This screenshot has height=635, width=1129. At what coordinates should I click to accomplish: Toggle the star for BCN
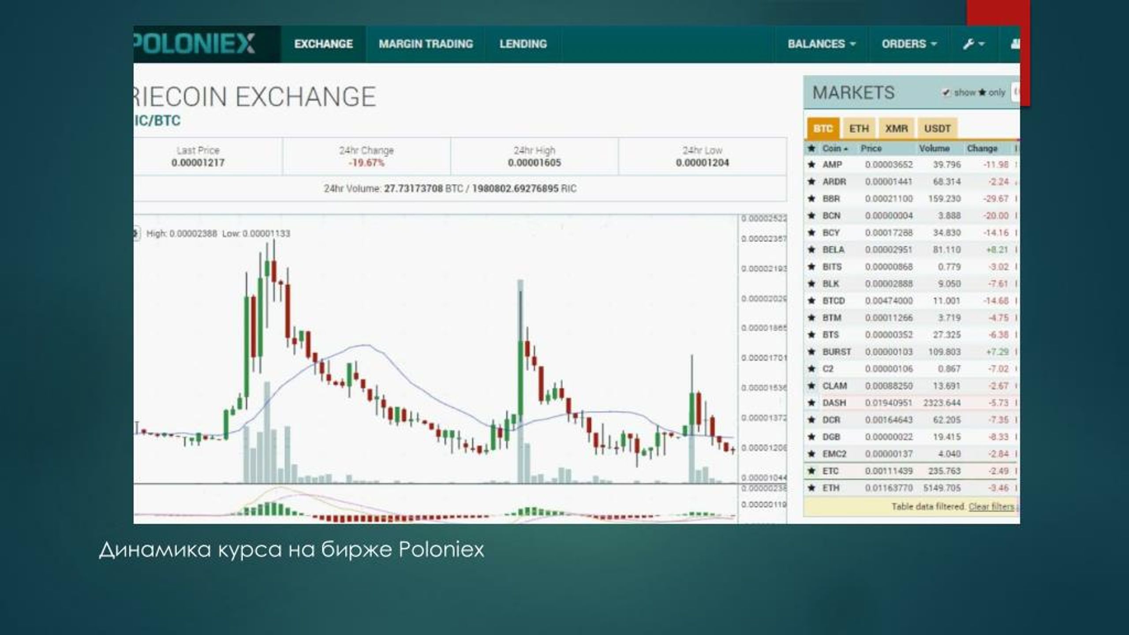click(x=811, y=216)
